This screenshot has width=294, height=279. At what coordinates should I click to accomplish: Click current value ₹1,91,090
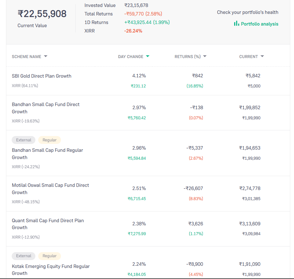[250, 264]
